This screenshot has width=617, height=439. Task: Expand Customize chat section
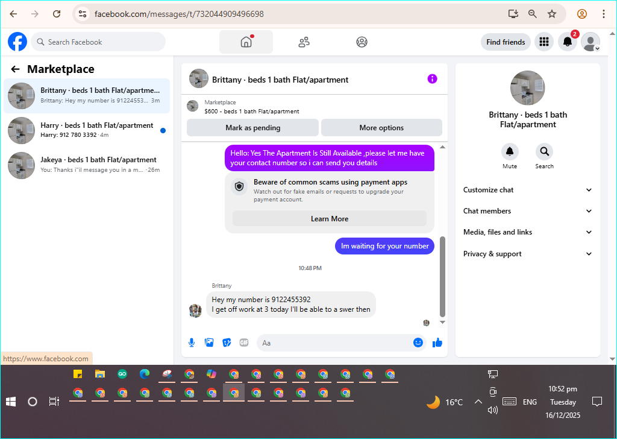pyautogui.click(x=528, y=190)
